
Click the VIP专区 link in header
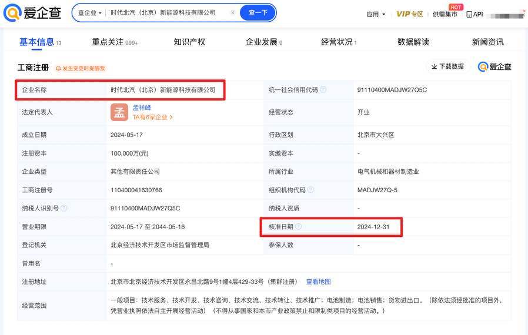tap(409, 14)
